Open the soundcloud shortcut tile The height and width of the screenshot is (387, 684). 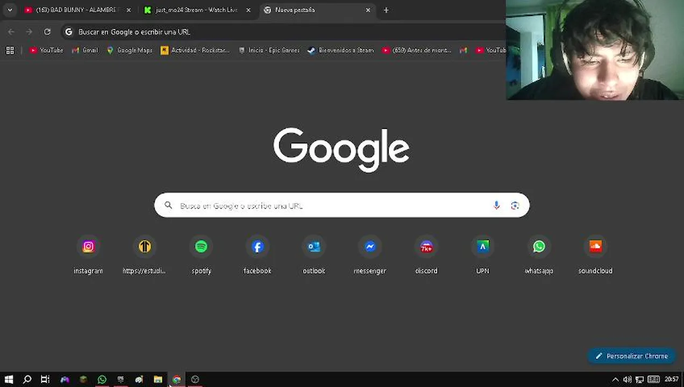pos(595,256)
